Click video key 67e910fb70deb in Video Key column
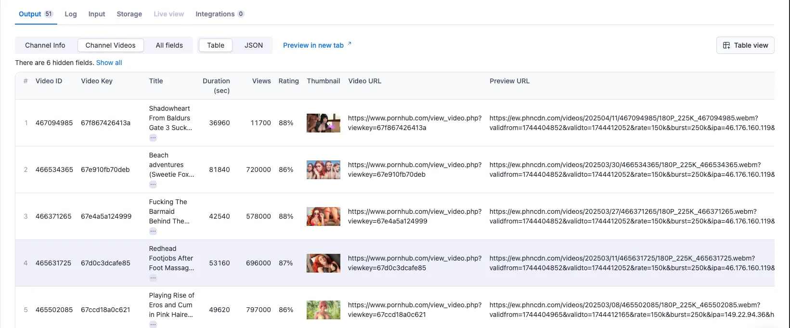Image resolution: width=790 pixels, height=328 pixels. (x=105, y=170)
